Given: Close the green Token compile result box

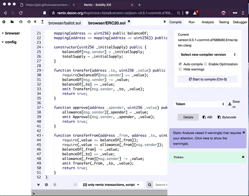Looking at the screenshot, I should [x=243, y=157].
